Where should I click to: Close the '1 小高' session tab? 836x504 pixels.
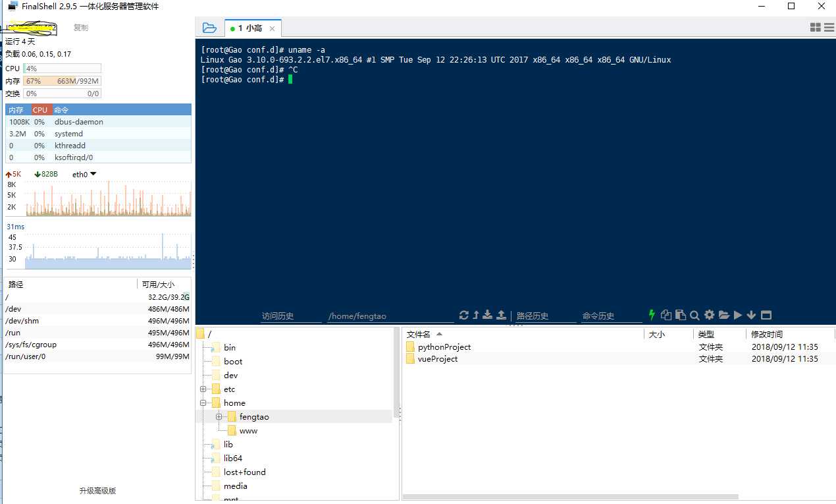click(x=272, y=28)
